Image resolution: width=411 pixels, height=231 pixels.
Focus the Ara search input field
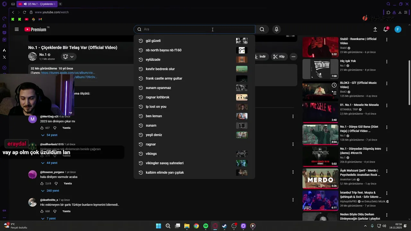click(194, 29)
